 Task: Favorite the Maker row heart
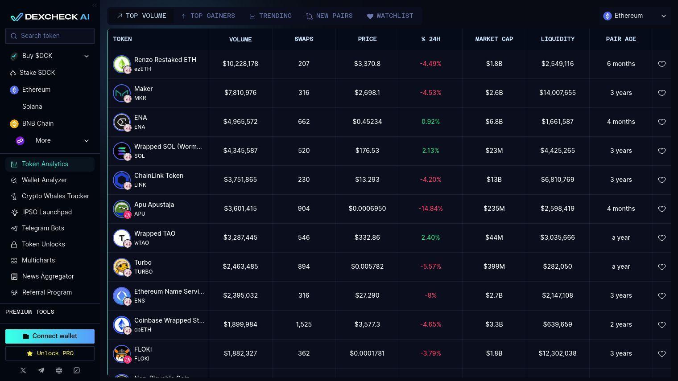click(662, 93)
